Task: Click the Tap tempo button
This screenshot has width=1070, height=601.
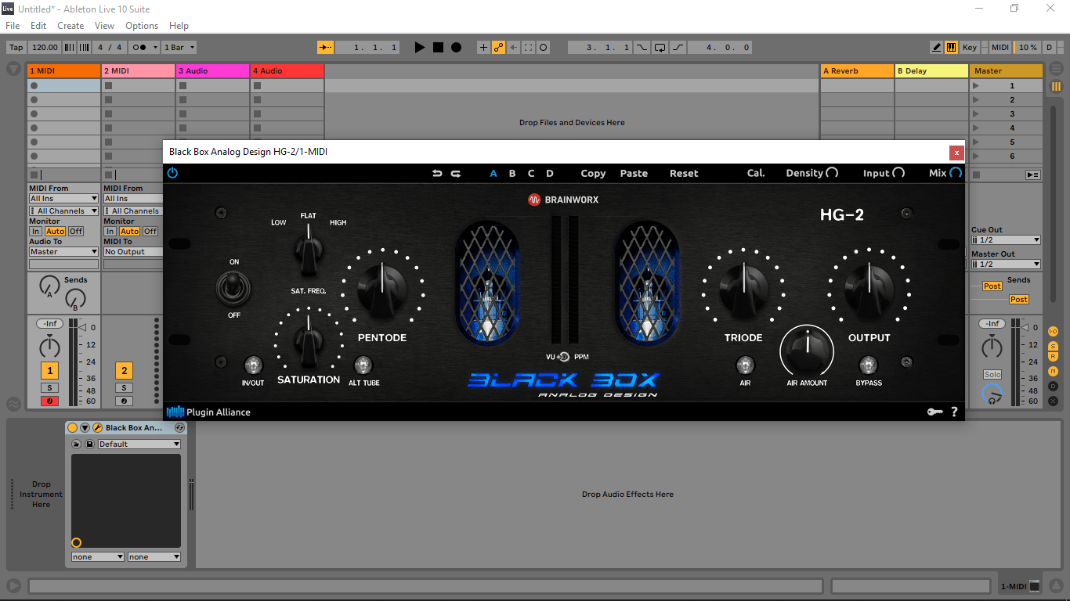Action: point(16,48)
